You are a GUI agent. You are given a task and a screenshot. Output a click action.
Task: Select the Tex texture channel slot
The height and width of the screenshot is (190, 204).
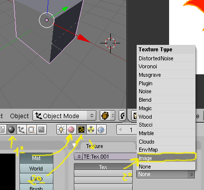tap(103, 167)
